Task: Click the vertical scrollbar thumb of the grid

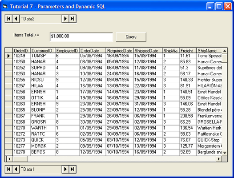Action: tap(225, 58)
